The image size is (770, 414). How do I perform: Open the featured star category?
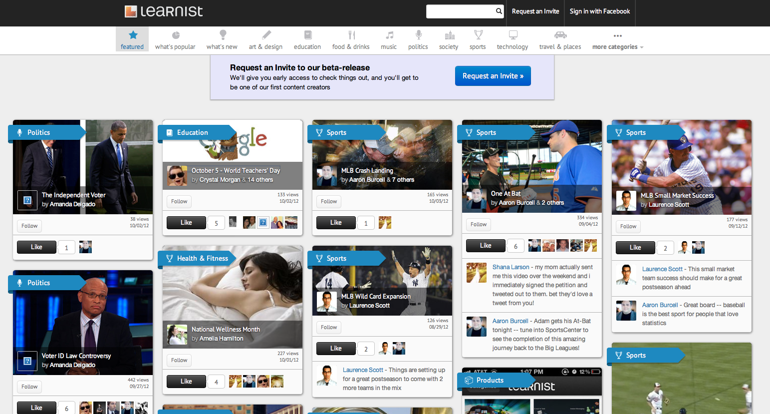[x=133, y=35]
